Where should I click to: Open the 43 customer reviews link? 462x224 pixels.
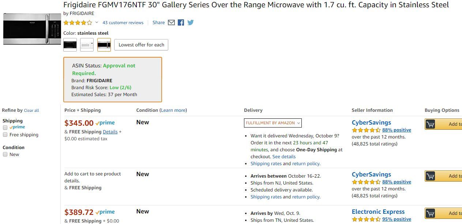(x=123, y=22)
